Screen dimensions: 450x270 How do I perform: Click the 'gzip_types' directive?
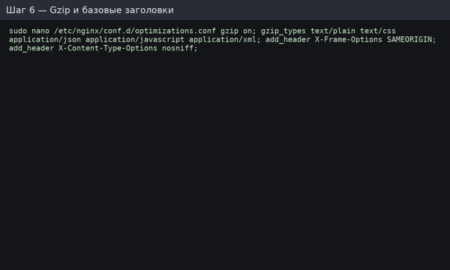[283, 30]
